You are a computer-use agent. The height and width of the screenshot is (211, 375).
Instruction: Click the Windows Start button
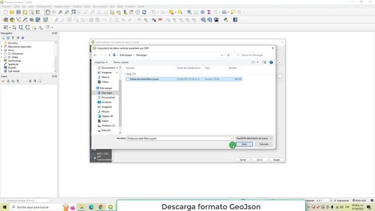tap(5, 207)
